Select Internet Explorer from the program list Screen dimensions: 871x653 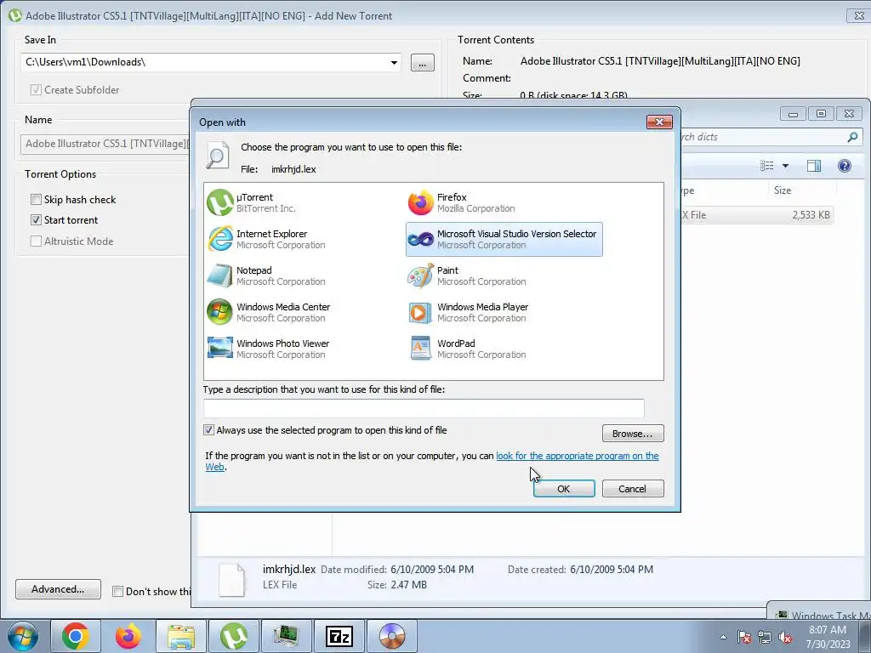coord(266,239)
